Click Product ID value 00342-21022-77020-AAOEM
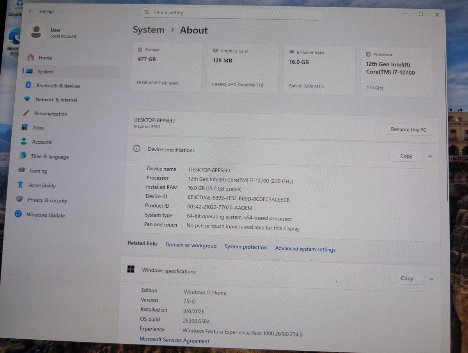 220,208
